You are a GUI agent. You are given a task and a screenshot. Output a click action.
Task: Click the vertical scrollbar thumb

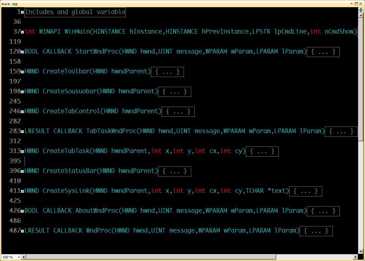(360, 79)
